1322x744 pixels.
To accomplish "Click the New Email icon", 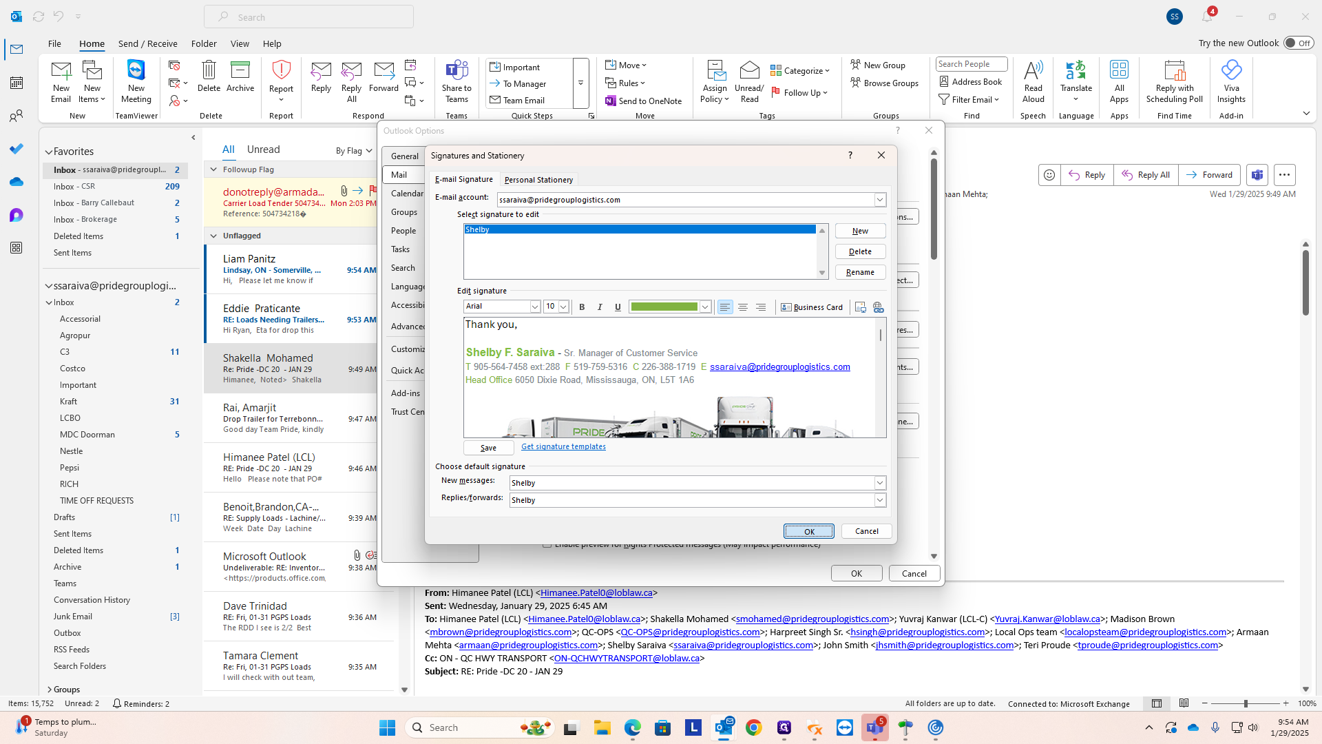I will pyautogui.click(x=61, y=81).
